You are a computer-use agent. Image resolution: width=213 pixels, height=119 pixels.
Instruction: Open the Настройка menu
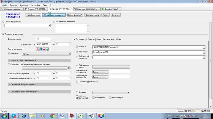(35, 5)
